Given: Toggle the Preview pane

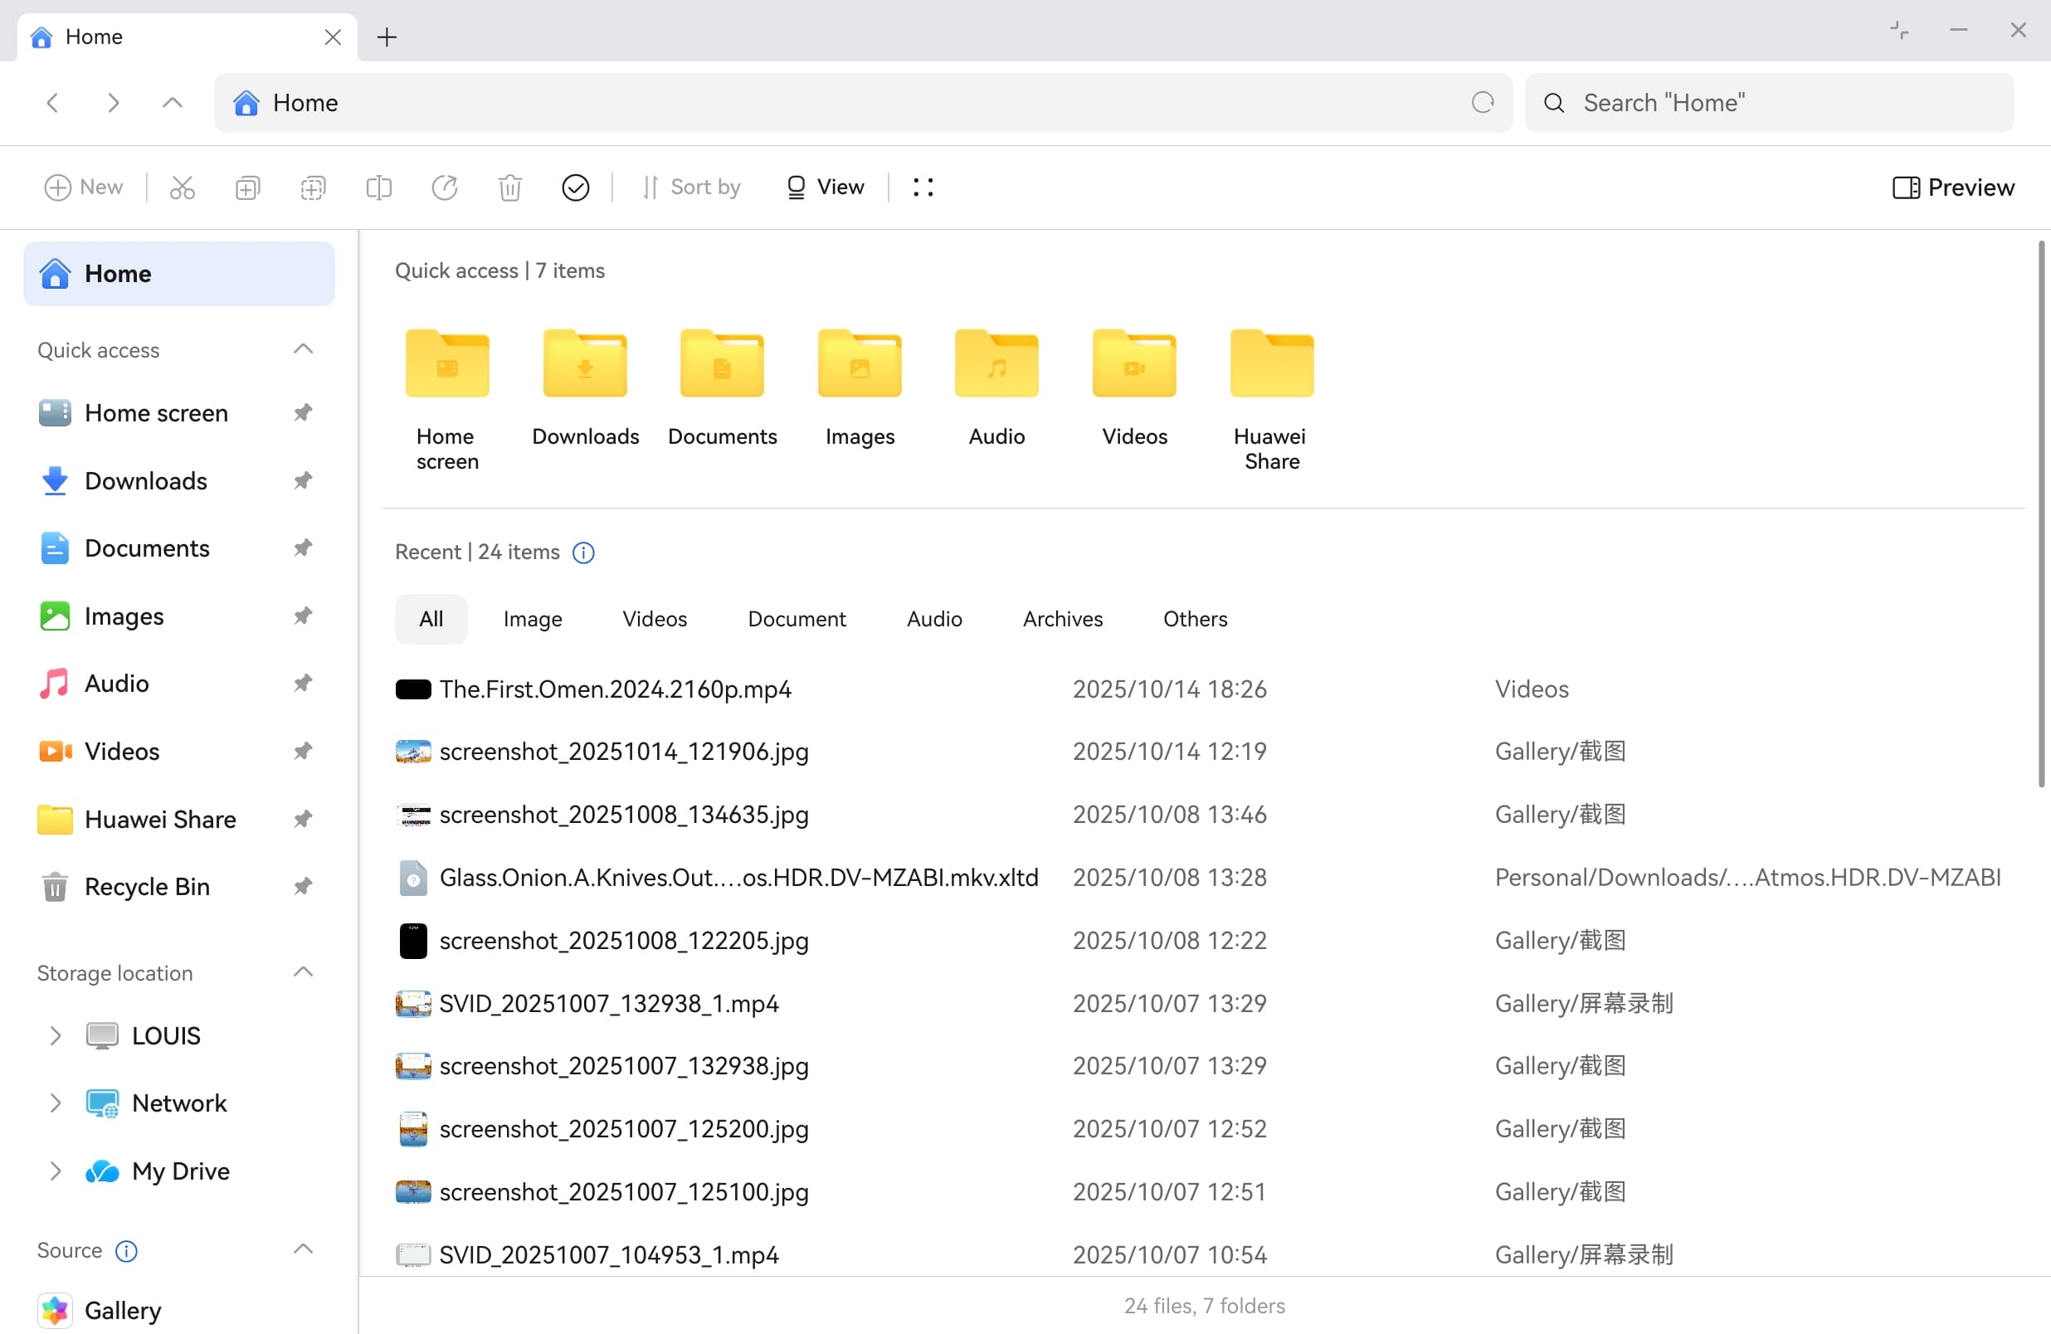Looking at the screenshot, I should [1953, 187].
